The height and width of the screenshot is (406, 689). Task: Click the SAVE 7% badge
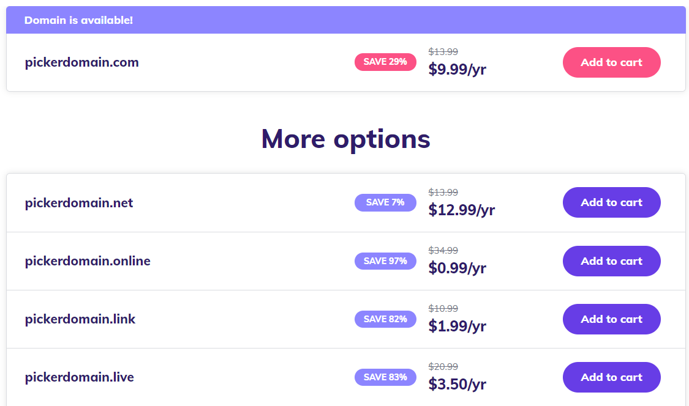tap(385, 202)
